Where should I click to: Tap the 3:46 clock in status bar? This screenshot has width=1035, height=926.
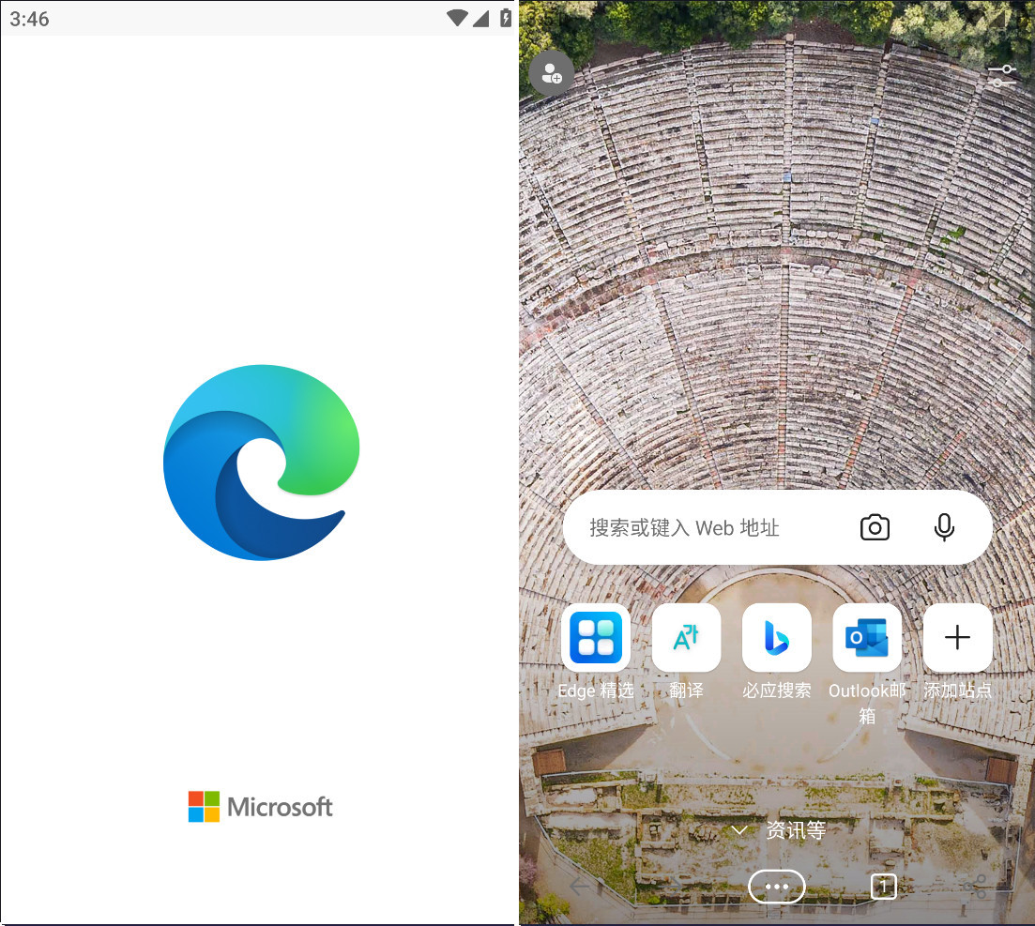click(29, 19)
